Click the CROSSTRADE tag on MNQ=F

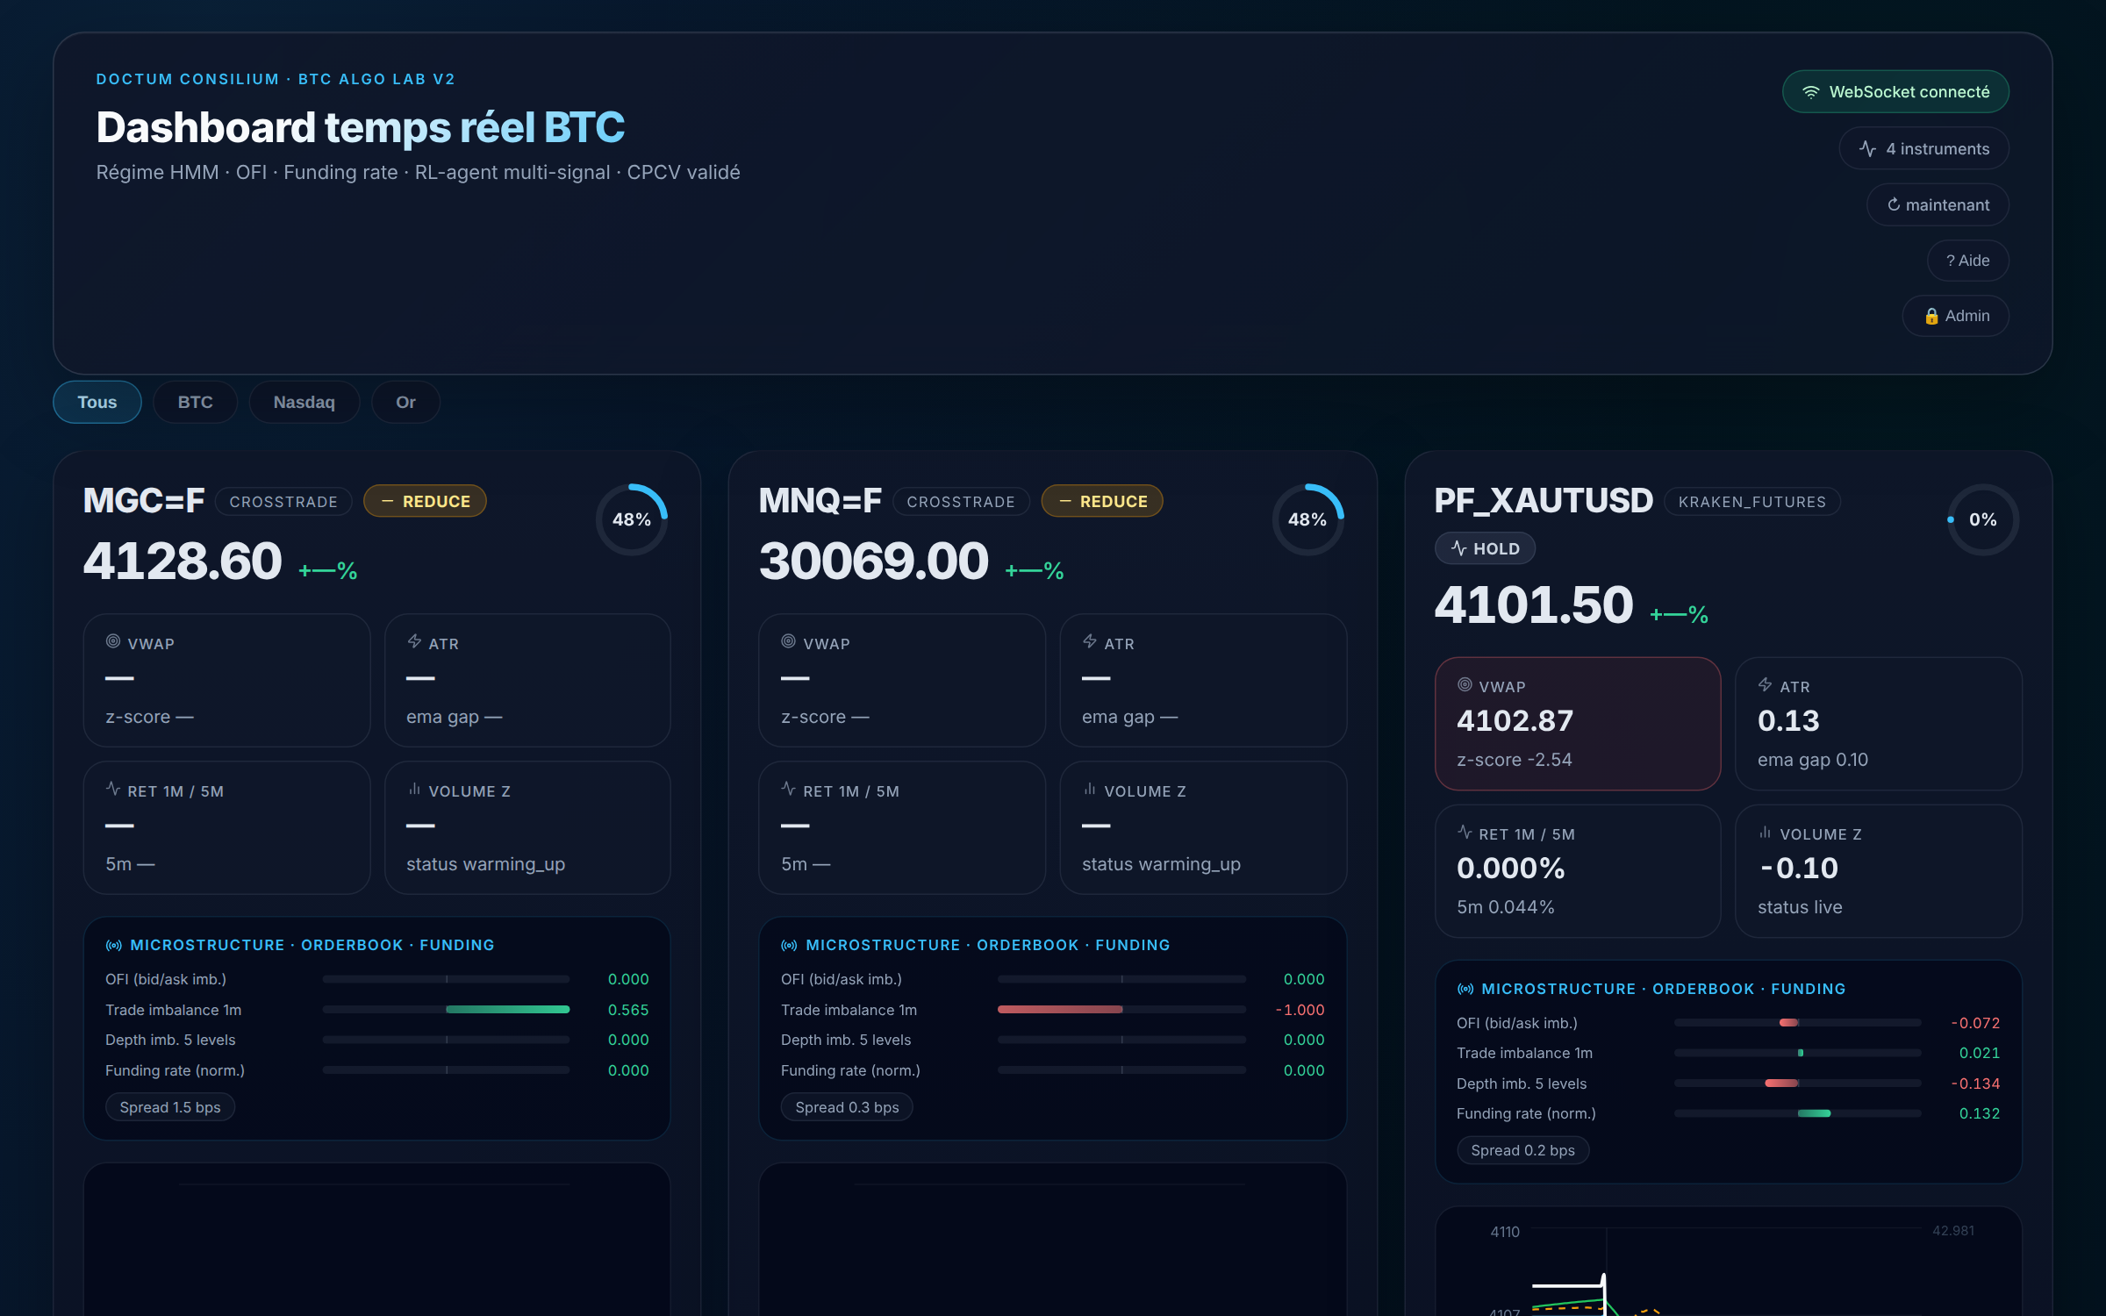pos(961,502)
